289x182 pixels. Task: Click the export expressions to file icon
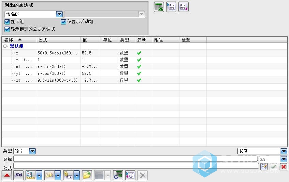click(183, 7)
